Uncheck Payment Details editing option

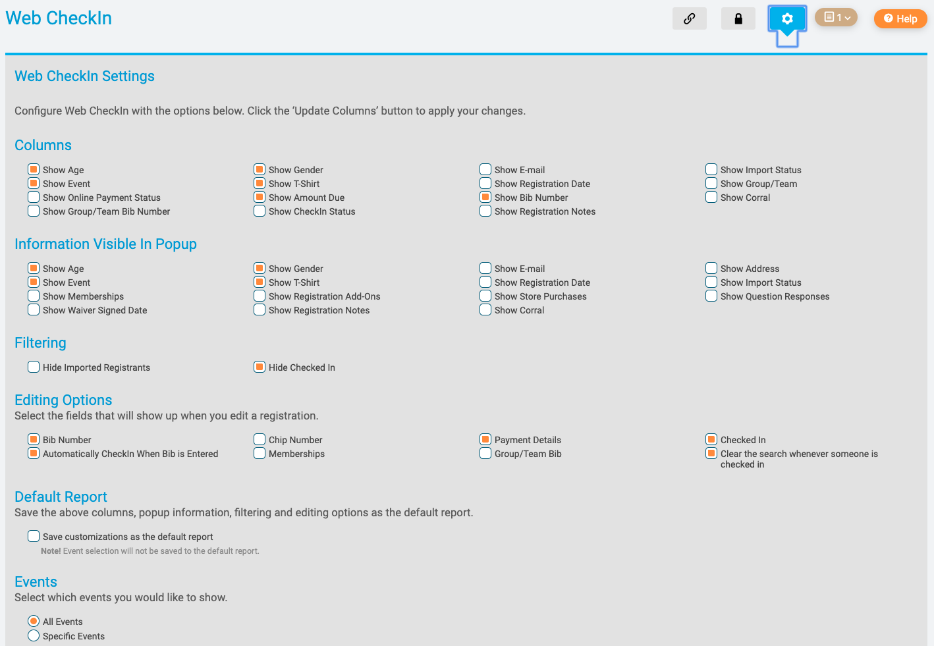485,439
